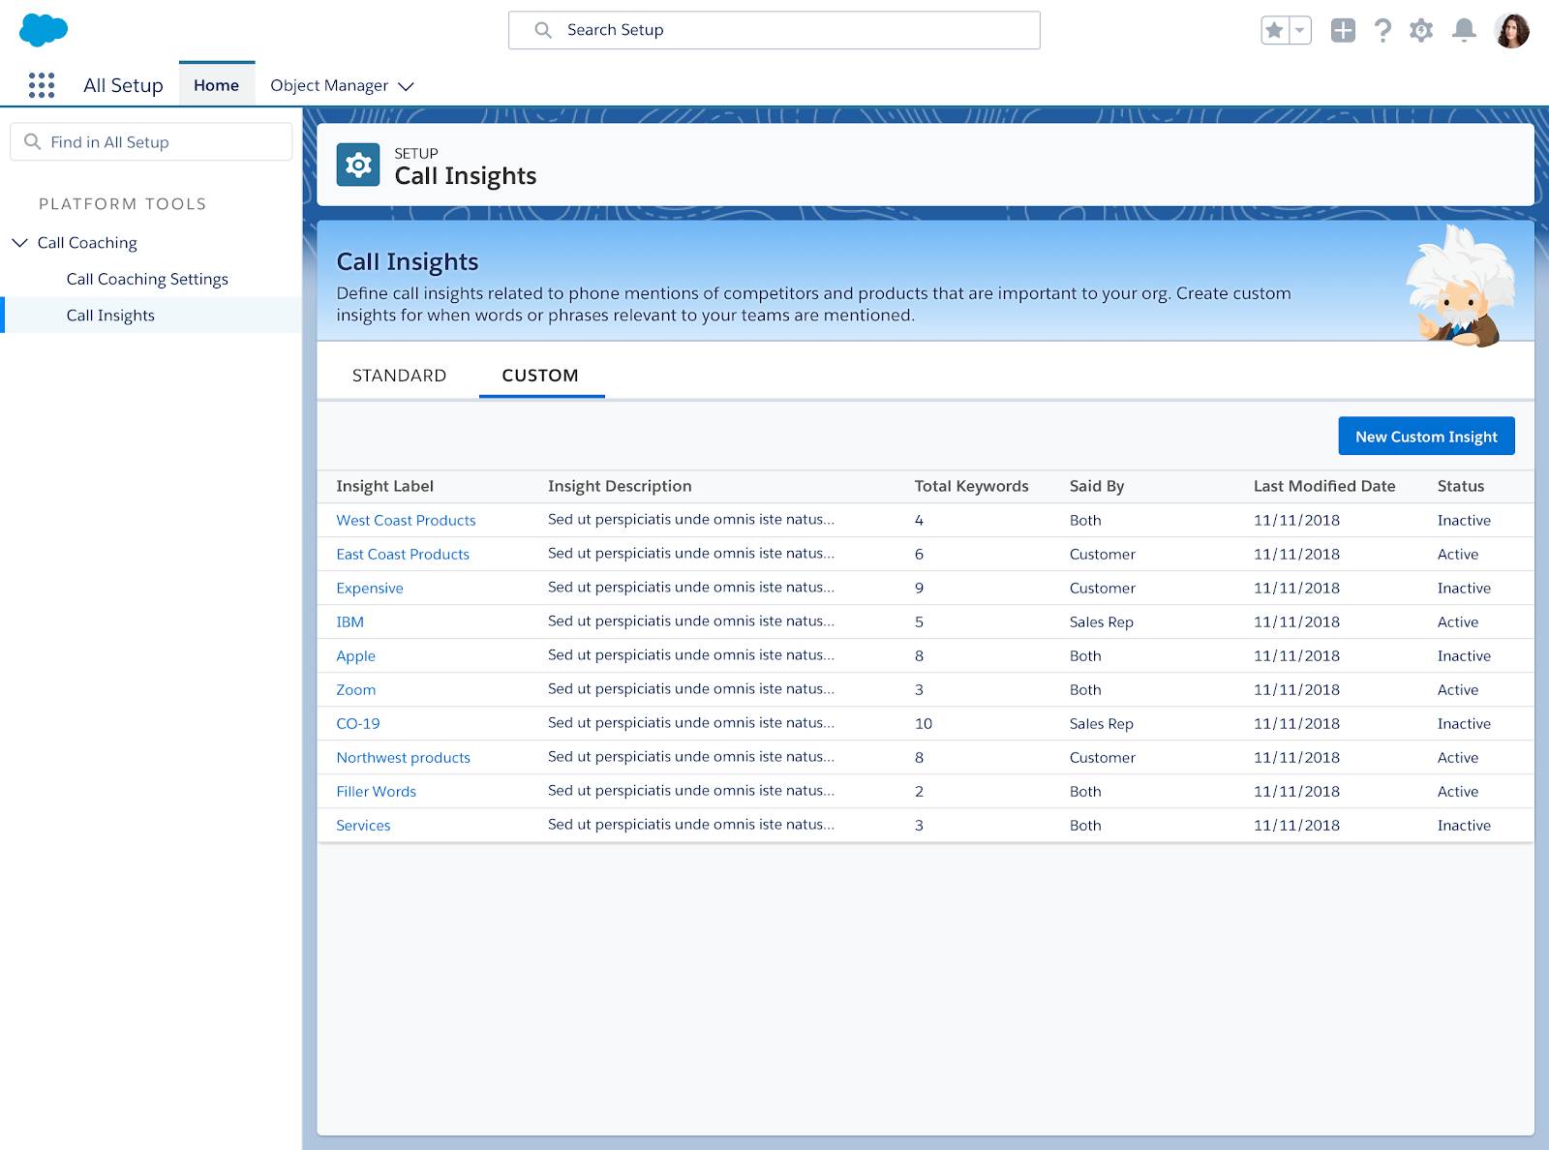Image resolution: width=1549 pixels, height=1150 pixels.
Task: Open the App Launcher waffle icon
Action: pos(41,85)
